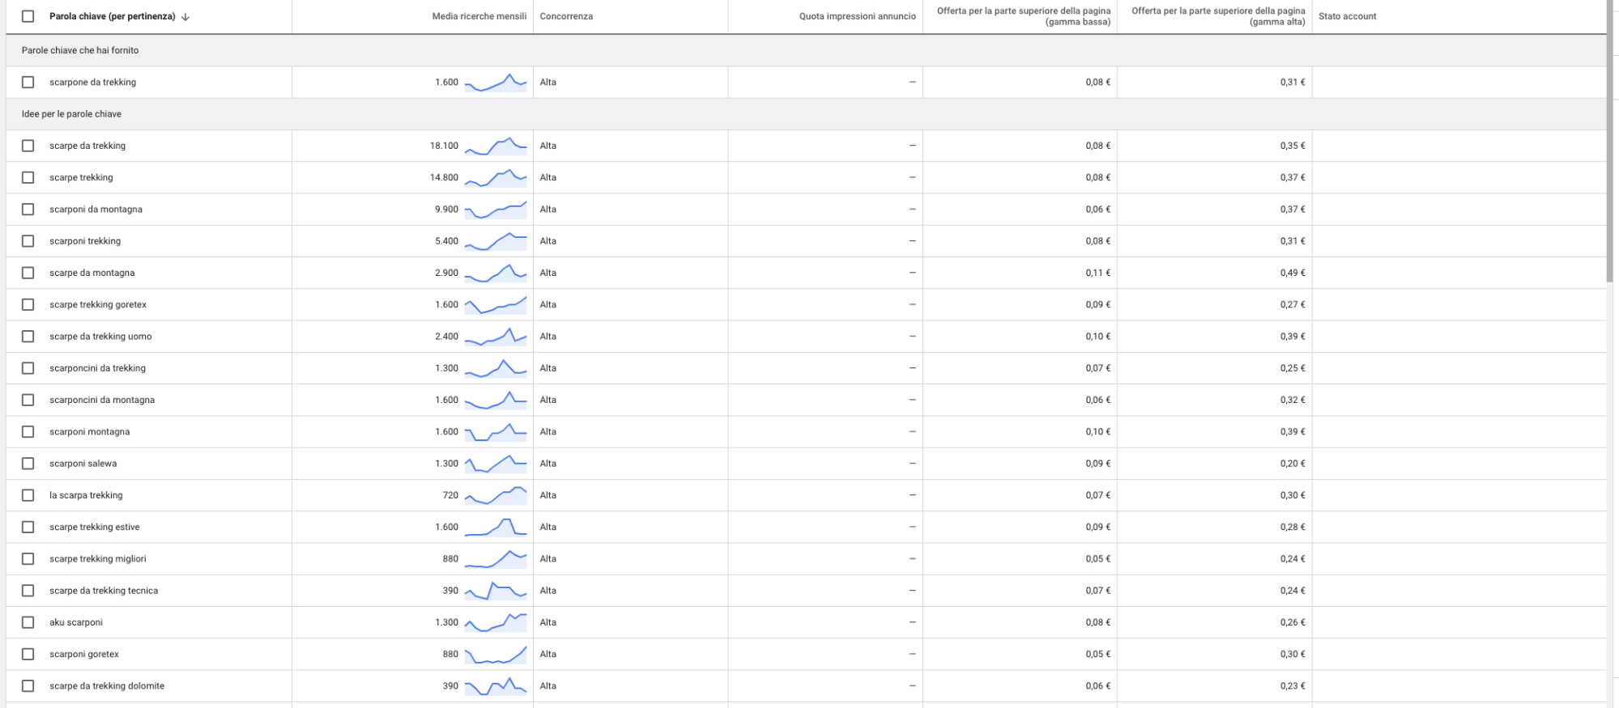Image resolution: width=1619 pixels, height=708 pixels.
Task: Tick the 'scarpe da montagna' checkbox
Action: [28, 273]
